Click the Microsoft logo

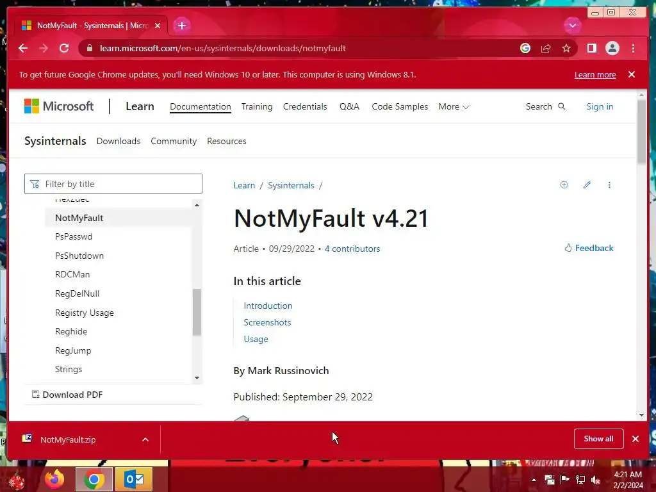pyautogui.click(x=59, y=106)
